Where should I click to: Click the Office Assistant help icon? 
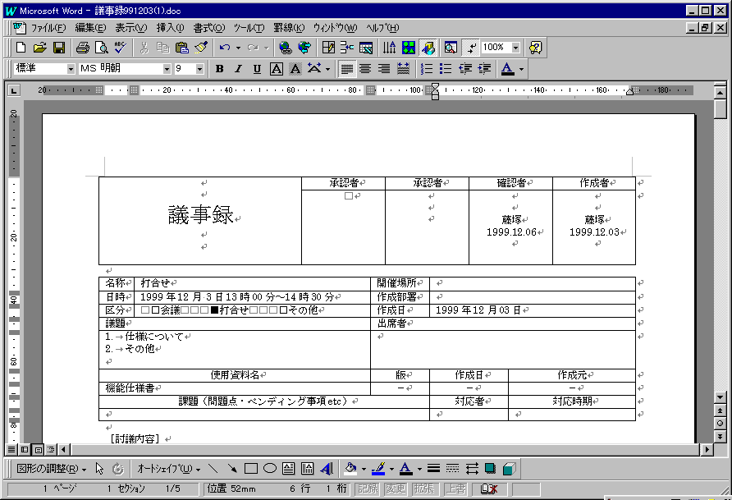(536, 48)
